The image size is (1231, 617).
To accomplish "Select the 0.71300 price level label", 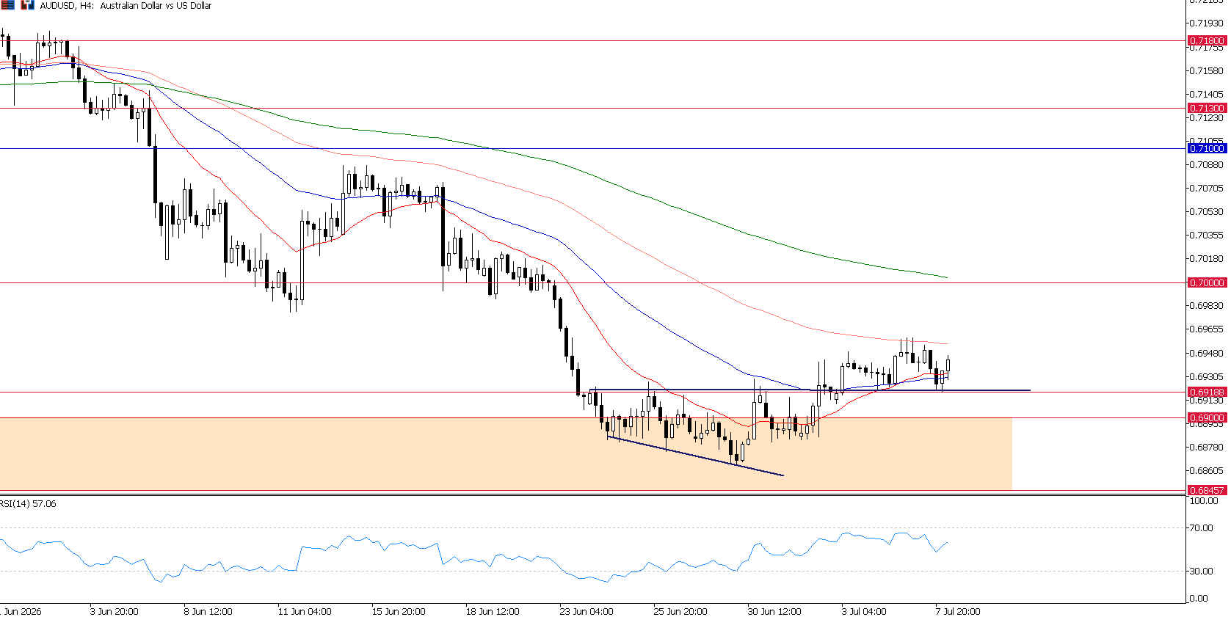I will (1207, 108).
